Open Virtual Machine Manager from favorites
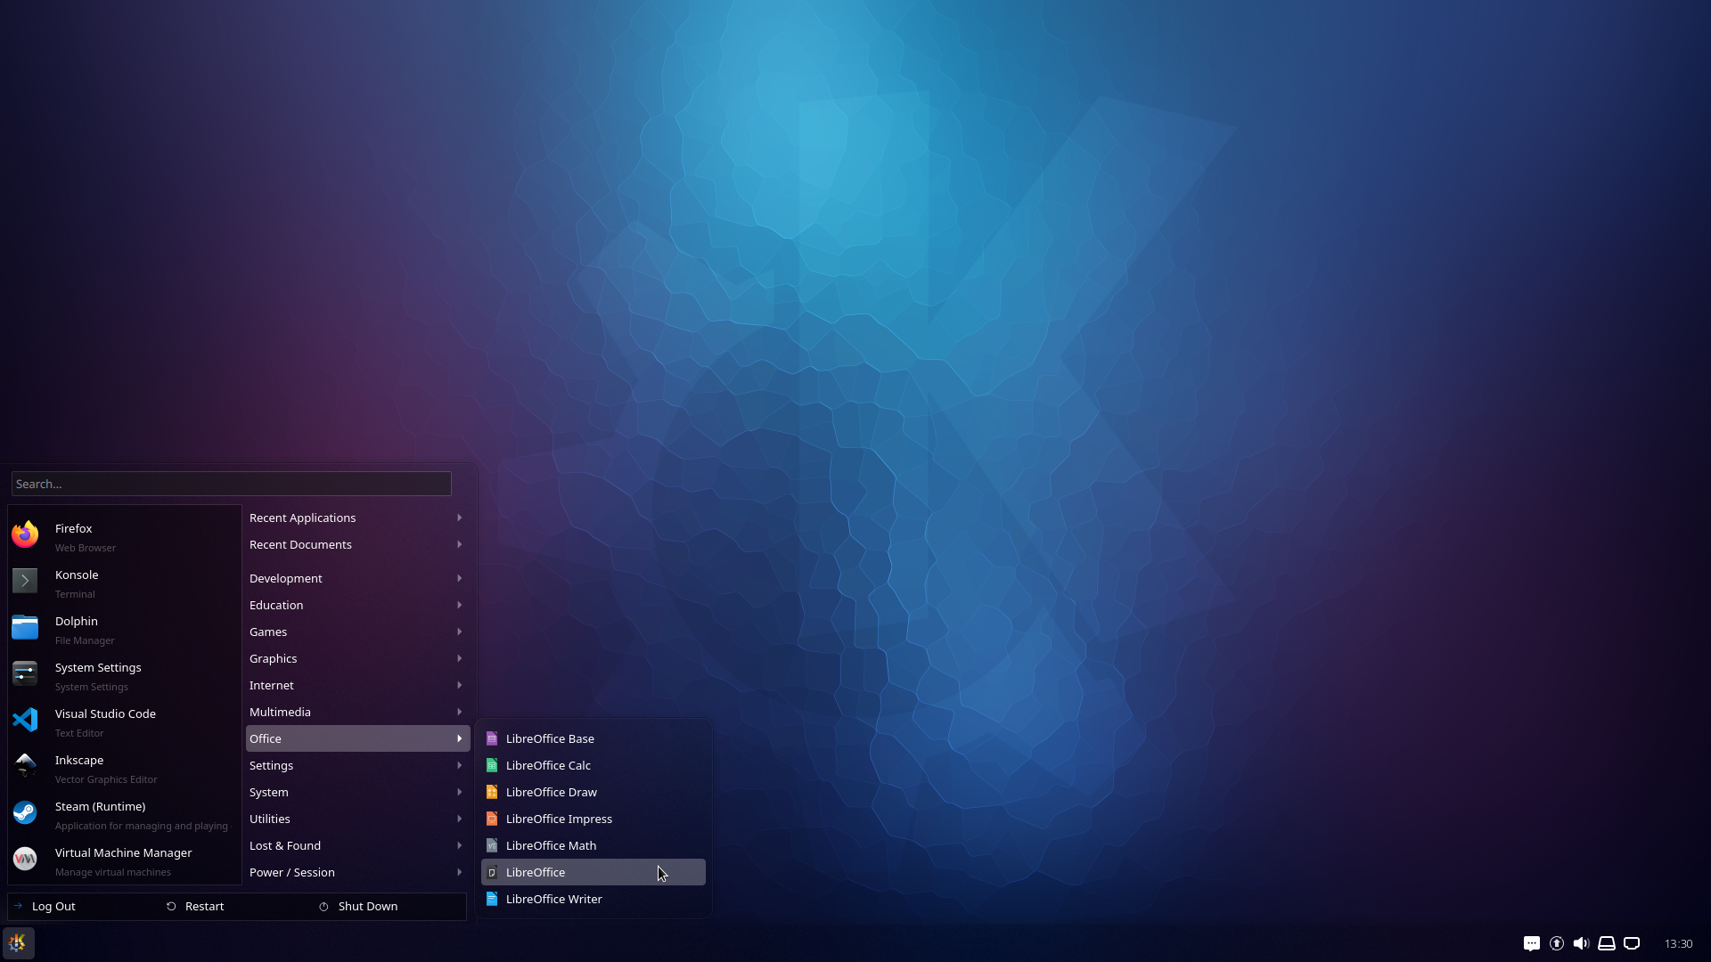This screenshot has width=1711, height=962. [x=124, y=861]
